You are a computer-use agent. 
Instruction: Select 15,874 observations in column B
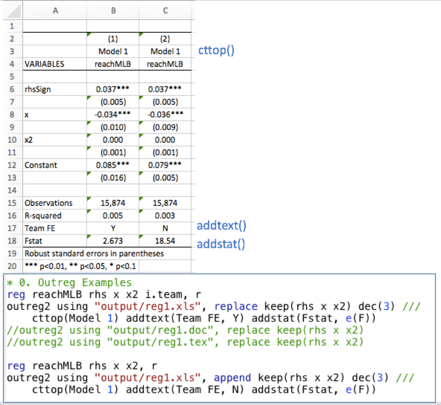click(113, 203)
